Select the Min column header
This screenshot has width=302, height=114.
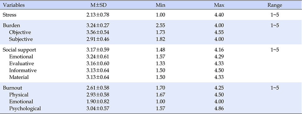coord(160,5)
